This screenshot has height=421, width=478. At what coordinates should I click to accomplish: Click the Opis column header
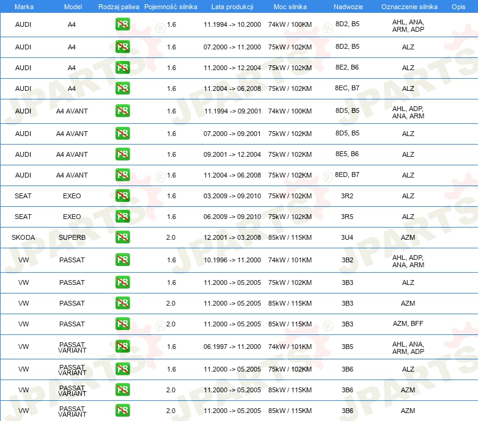pyautogui.click(x=458, y=7)
